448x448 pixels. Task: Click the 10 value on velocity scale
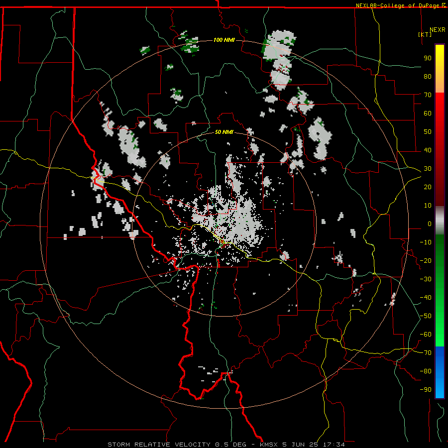coord(428,206)
